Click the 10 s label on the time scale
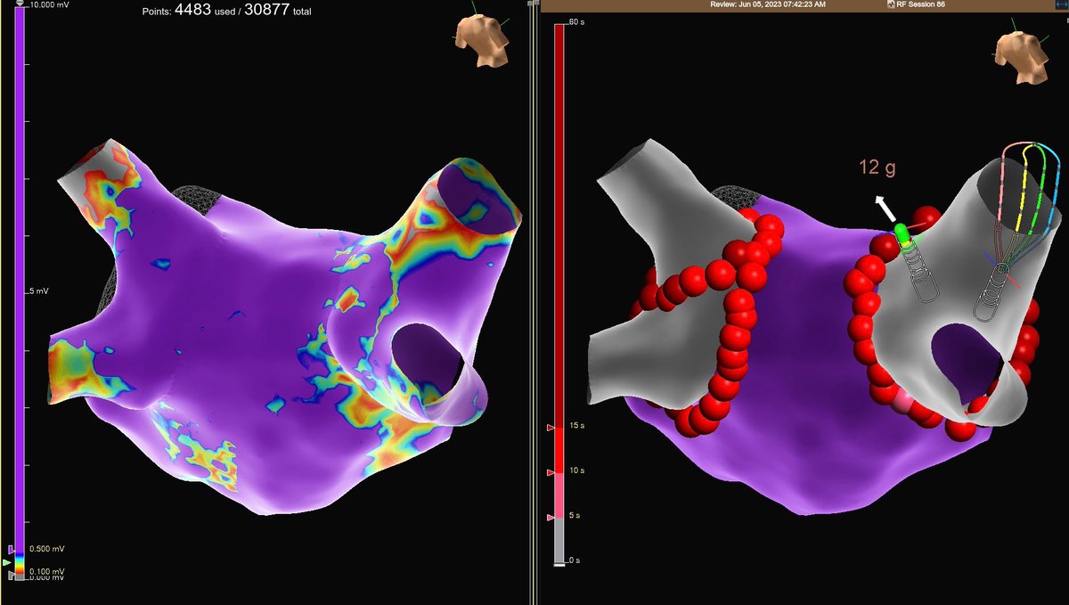The height and width of the screenshot is (605, 1069). point(576,471)
